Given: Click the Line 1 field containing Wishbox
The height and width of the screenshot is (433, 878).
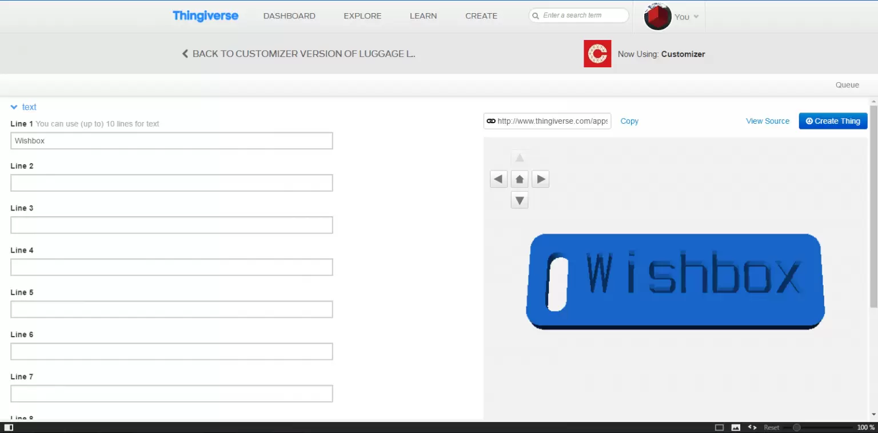Looking at the screenshot, I should coord(171,141).
